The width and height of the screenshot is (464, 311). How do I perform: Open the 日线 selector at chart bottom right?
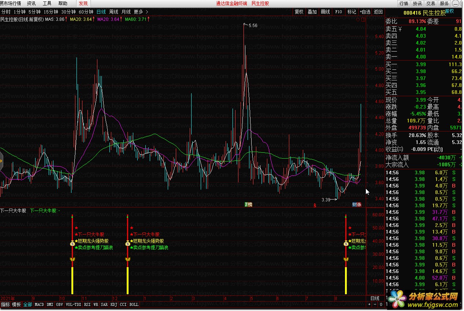click(x=375, y=298)
